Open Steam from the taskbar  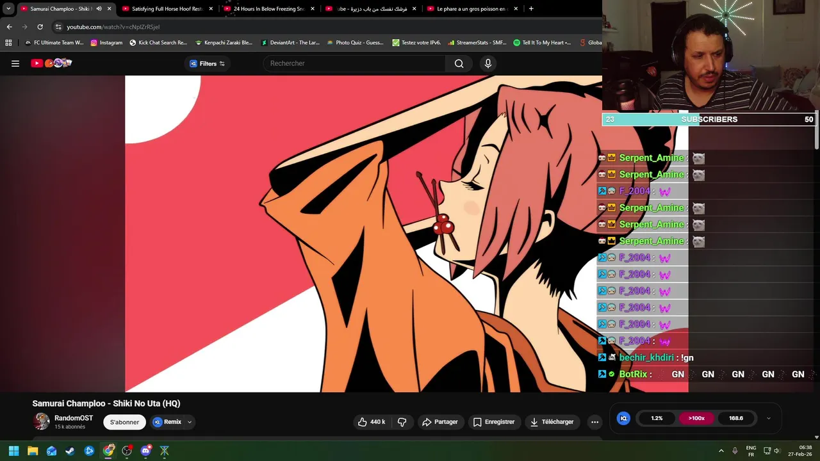(x=70, y=451)
